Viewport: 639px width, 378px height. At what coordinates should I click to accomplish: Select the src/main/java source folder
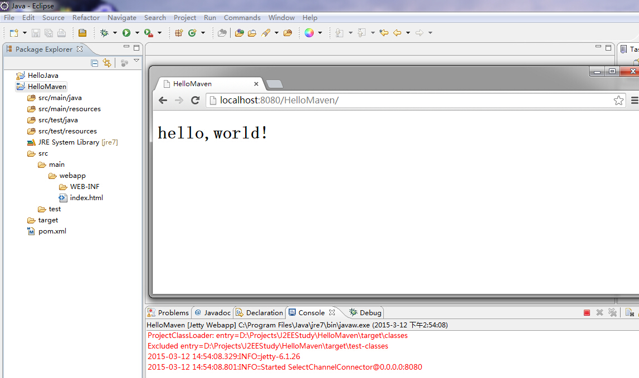[x=55, y=97]
